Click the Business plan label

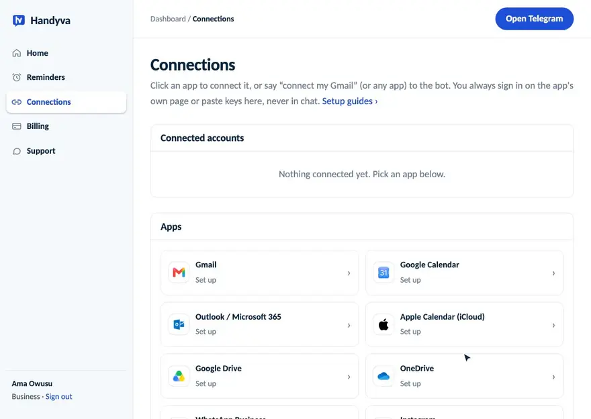26,396
